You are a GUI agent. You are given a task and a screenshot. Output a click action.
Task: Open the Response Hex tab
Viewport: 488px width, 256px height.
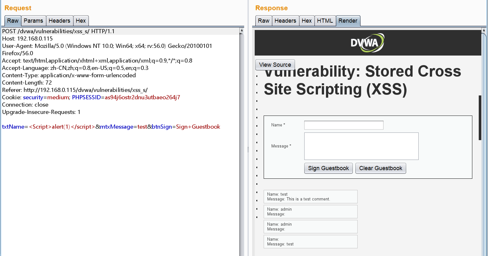click(x=307, y=21)
